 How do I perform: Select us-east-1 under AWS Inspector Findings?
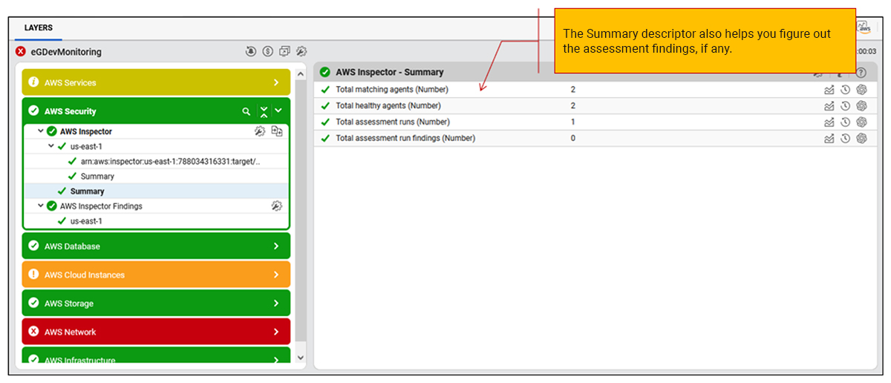click(86, 220)
